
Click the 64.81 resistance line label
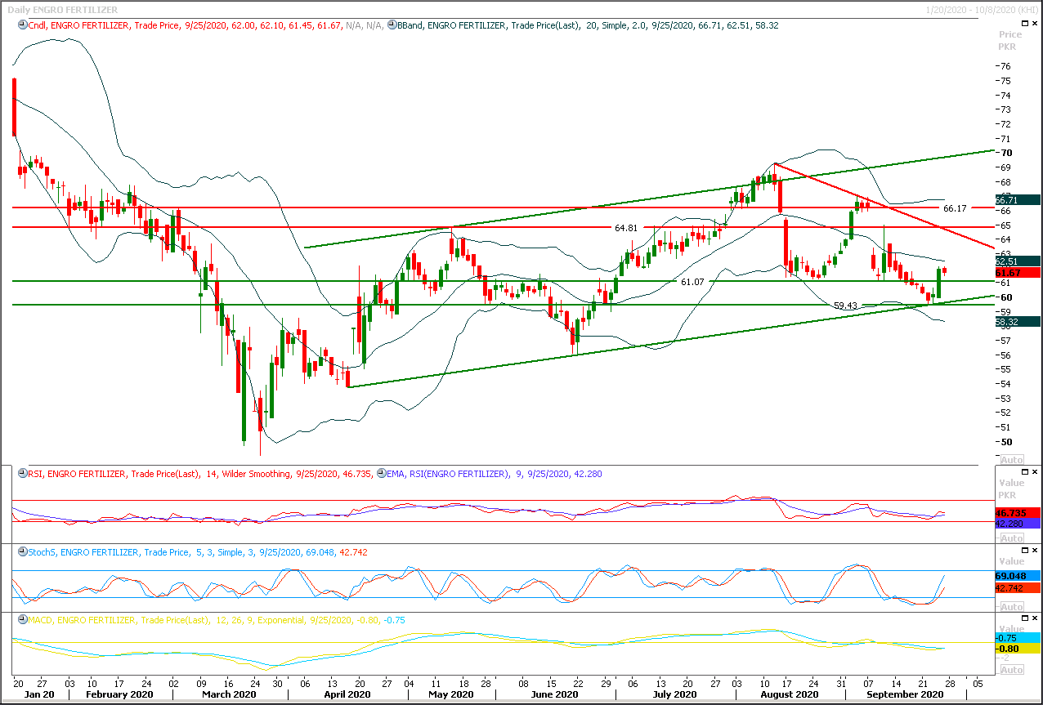pos(626,228)
